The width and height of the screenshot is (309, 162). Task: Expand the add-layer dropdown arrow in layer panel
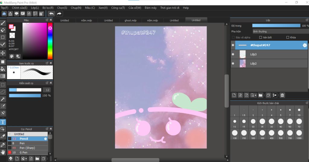pos(256,95)
